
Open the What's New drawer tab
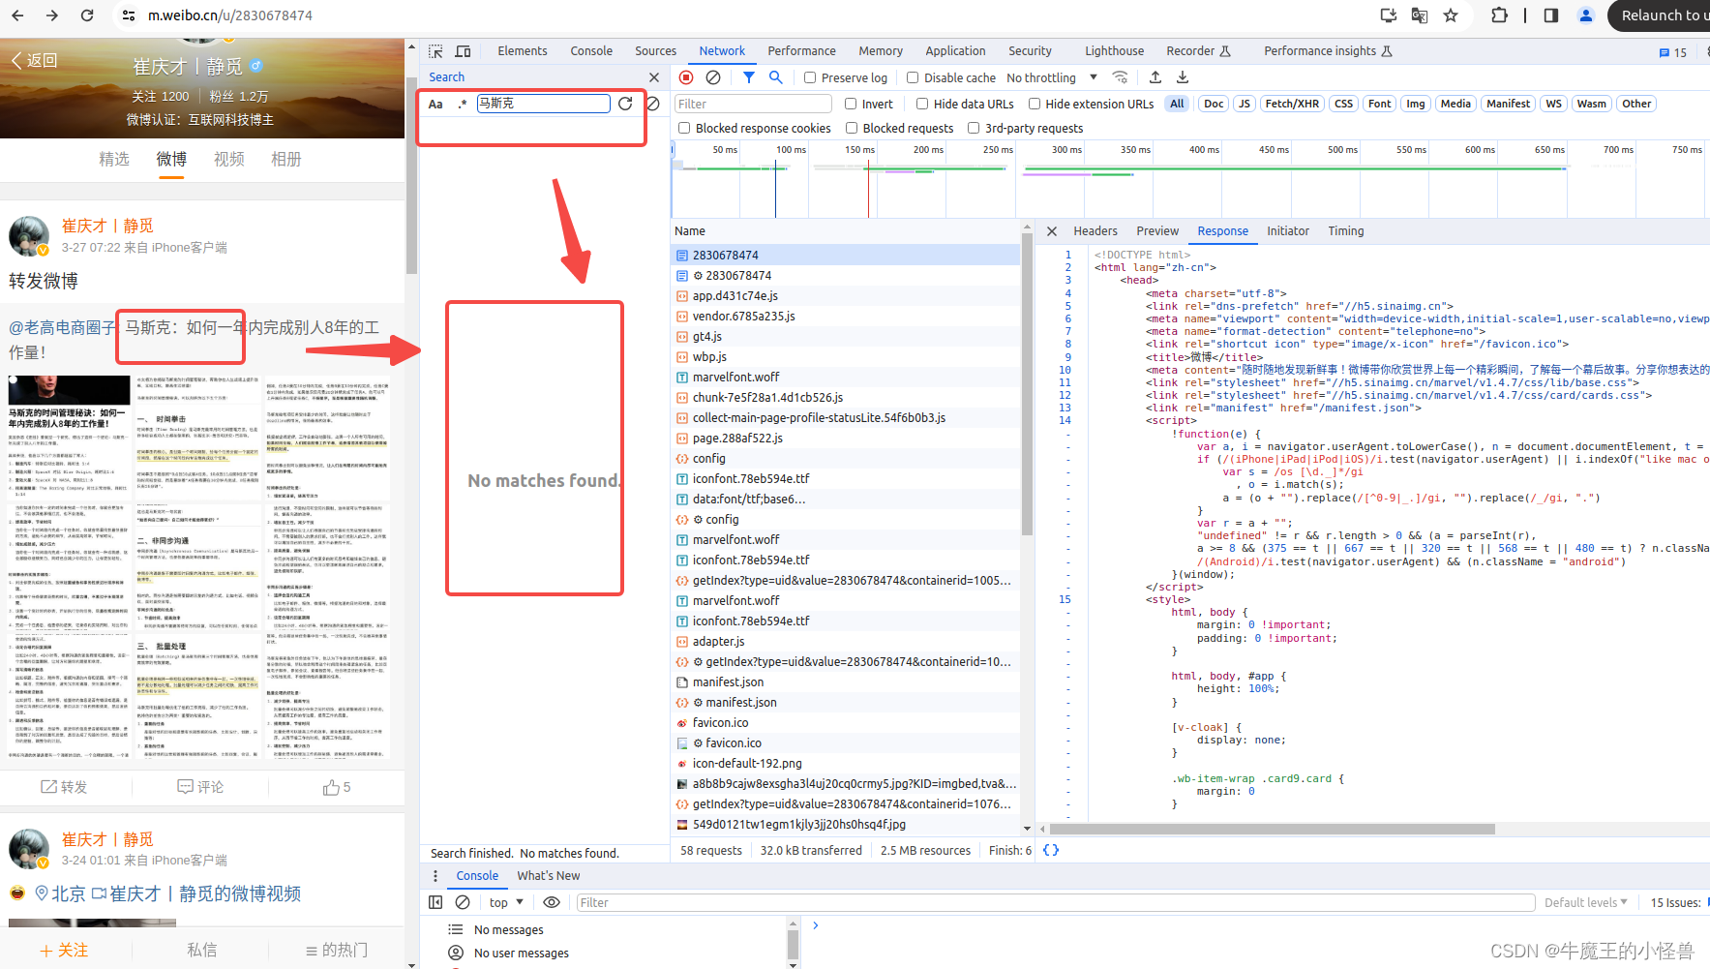549,876
